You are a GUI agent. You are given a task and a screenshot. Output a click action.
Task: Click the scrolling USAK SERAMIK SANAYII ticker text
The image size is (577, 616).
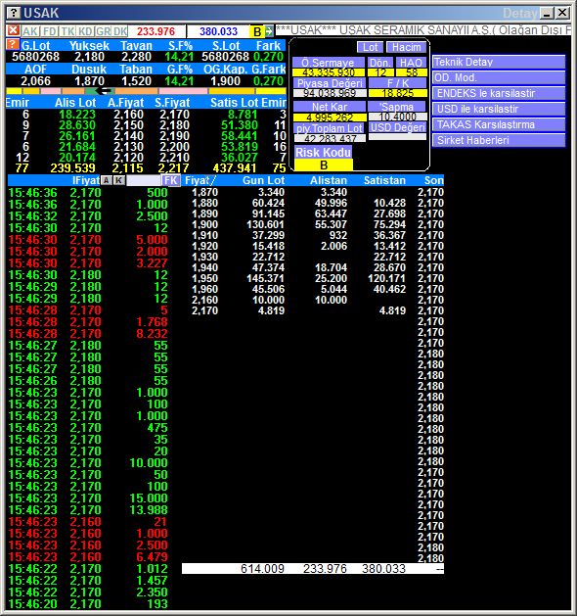[423, 30]
